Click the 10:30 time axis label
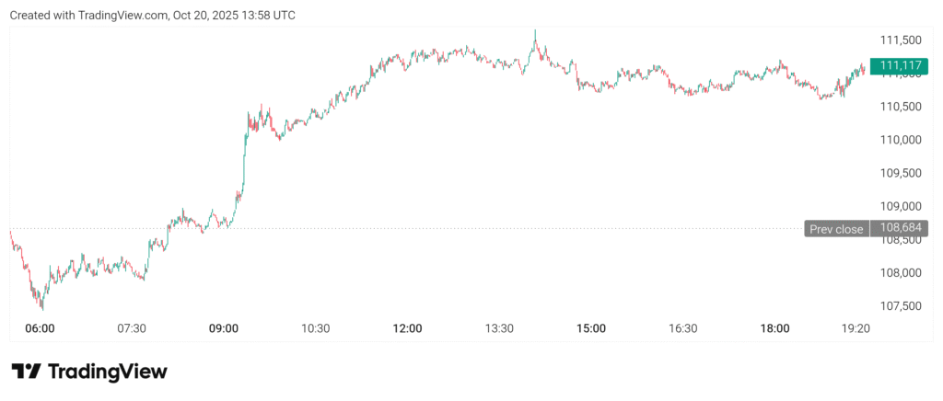Image resolution: width=943 pixels, height=401 pixels. (316, 328)
